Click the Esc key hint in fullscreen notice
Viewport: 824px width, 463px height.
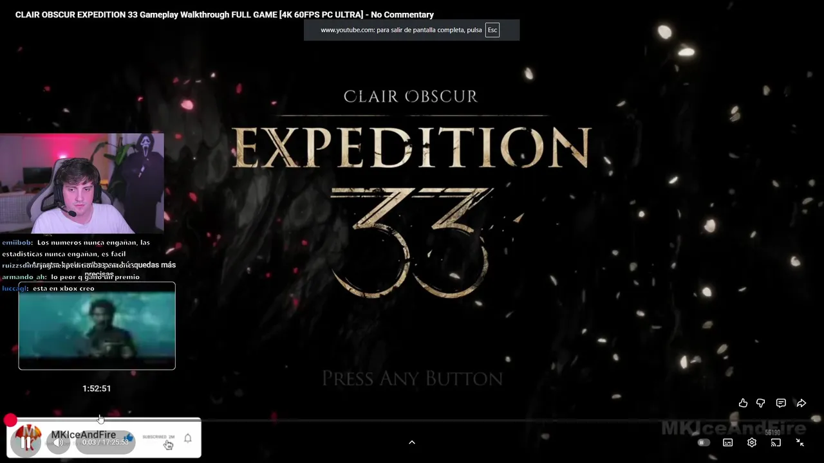coord(492,30)
